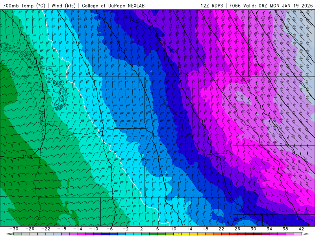Click the "14" color scale label
The image size is (315, 236).
tap(189, 229)
